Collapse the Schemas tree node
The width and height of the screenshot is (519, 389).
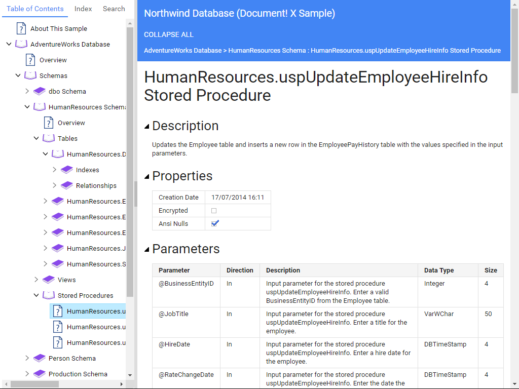pos(18,75)
